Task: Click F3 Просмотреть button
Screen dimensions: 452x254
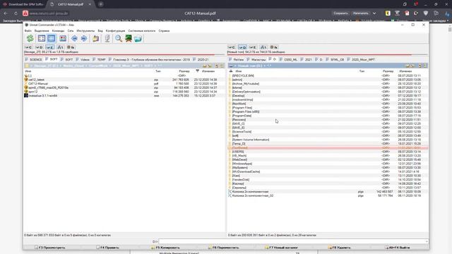Action: click(x=50, y=248)
